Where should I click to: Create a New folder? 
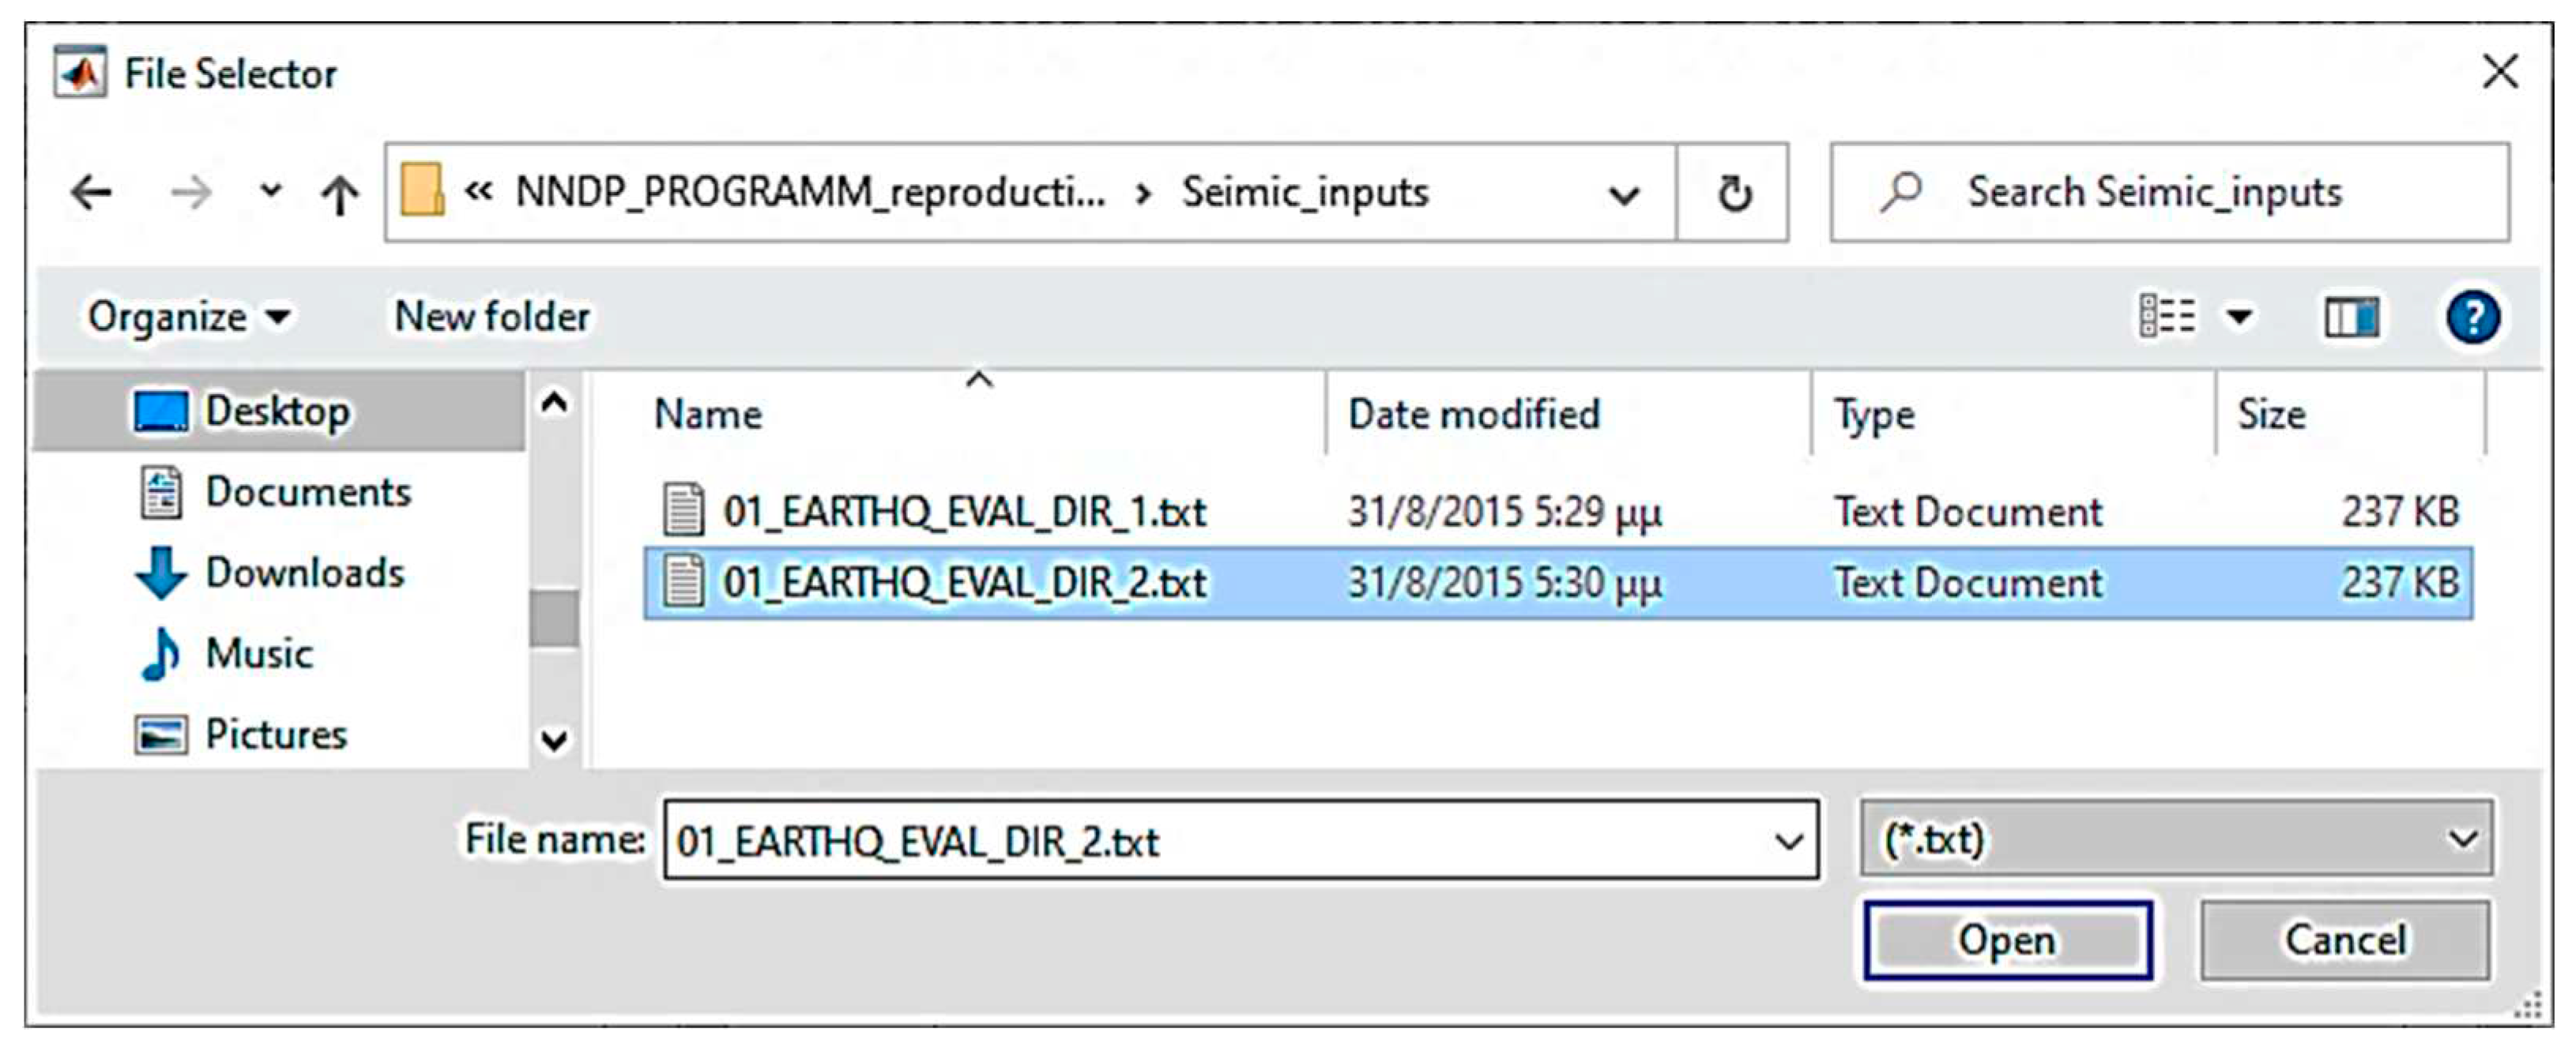[x=491, y=315]
